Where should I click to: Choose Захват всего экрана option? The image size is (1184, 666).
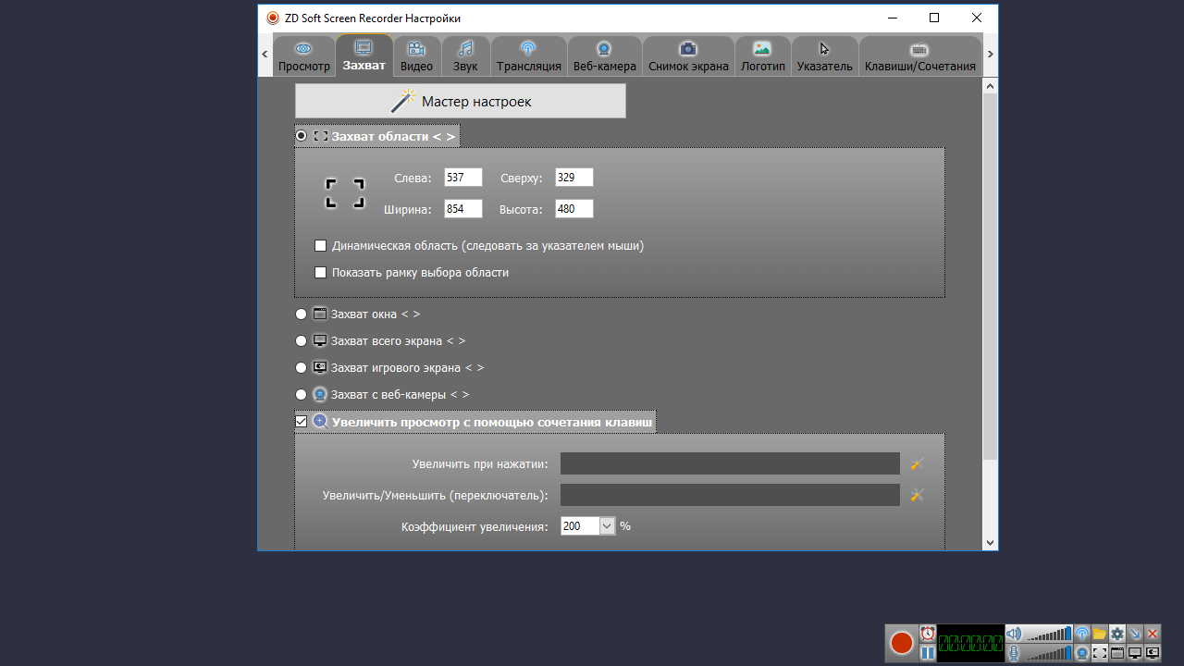(302, 341)
